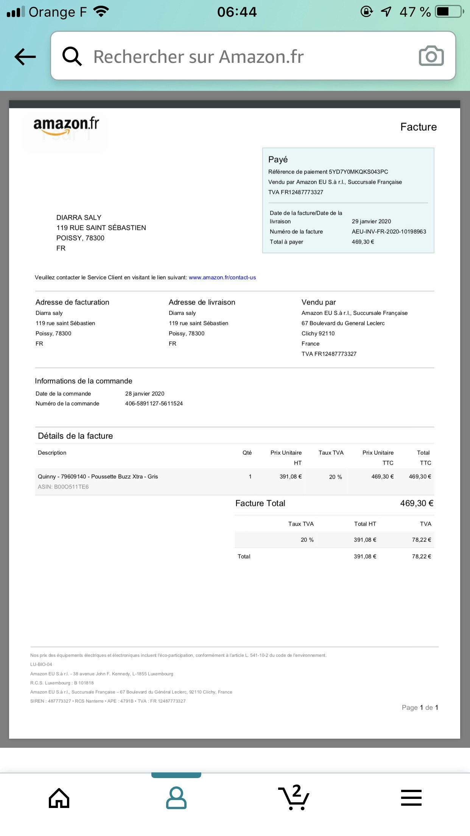Screen dimensions: 470x836
Task: Tap the Total à payer label
Action: 286,242
